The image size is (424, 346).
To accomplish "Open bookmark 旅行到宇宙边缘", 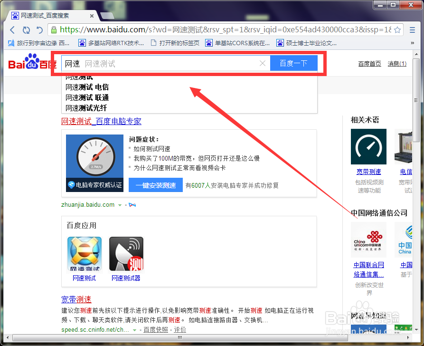I will [38, 43].
